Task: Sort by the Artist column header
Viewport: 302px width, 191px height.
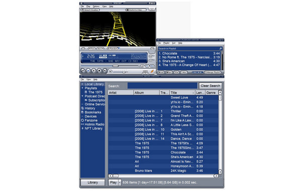Action: tap(121, 93)
